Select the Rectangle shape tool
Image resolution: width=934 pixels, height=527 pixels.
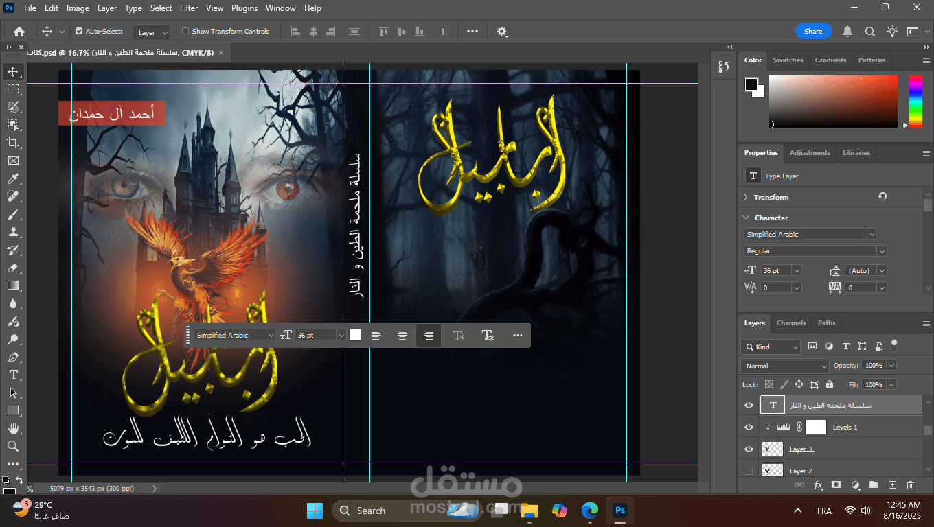[x=13, y=410]
